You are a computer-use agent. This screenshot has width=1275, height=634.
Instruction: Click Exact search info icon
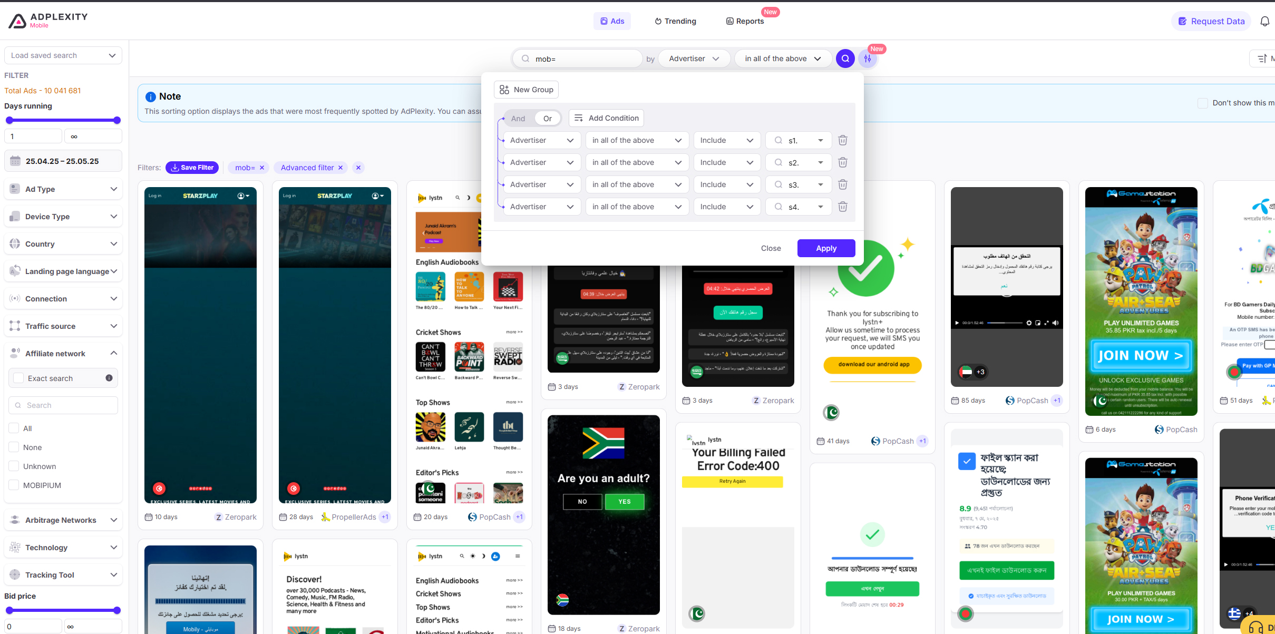click(x=109, y=378)
